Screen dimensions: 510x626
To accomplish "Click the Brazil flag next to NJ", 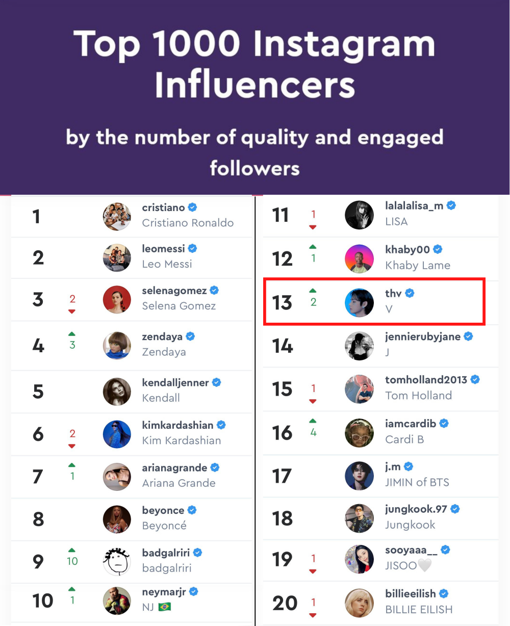I will point(165,607).
